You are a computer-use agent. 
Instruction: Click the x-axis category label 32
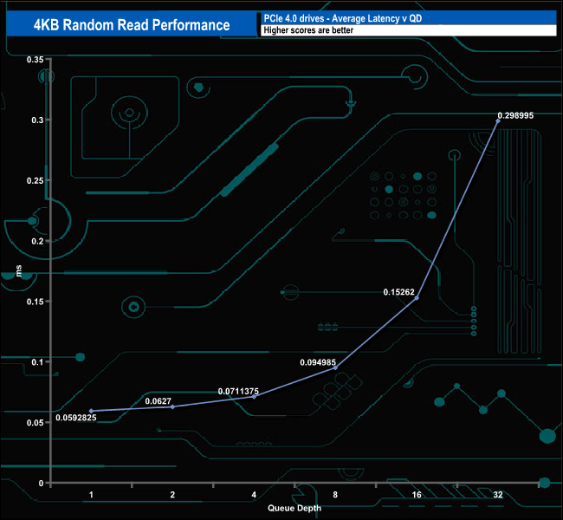[498, 495]
